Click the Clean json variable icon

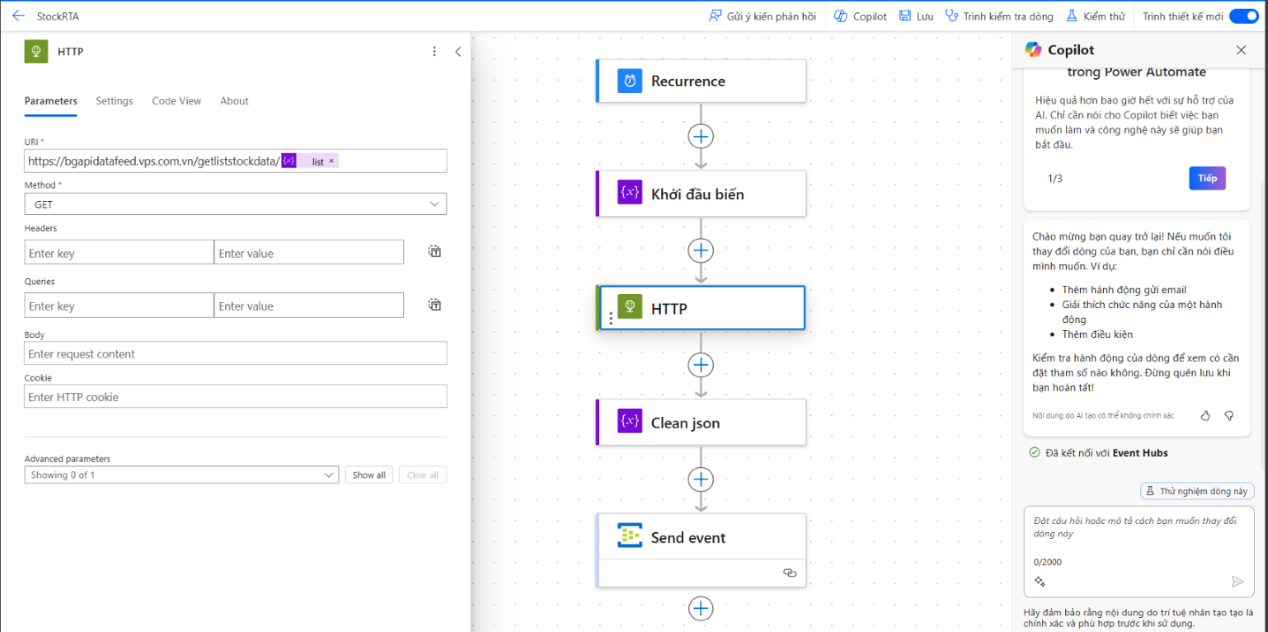(x=630, y=422)
